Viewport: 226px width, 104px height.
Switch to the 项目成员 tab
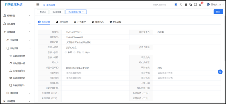click(x=62, y=22)
